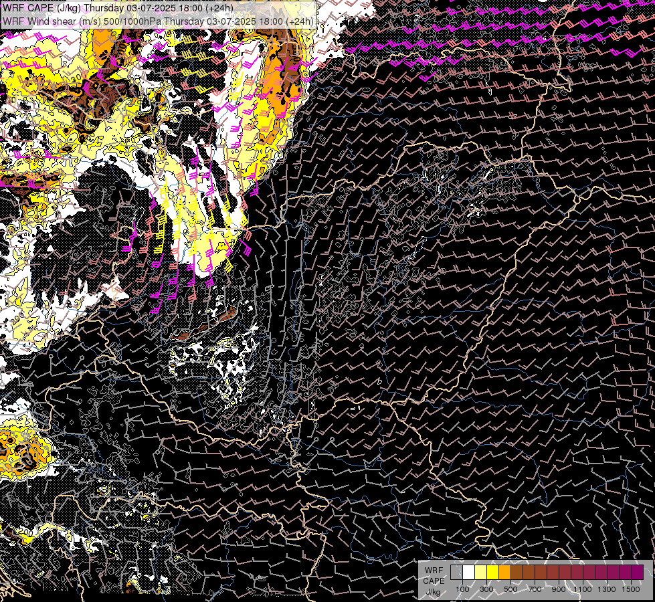Click the legend value 700

(x=535, y=589)
